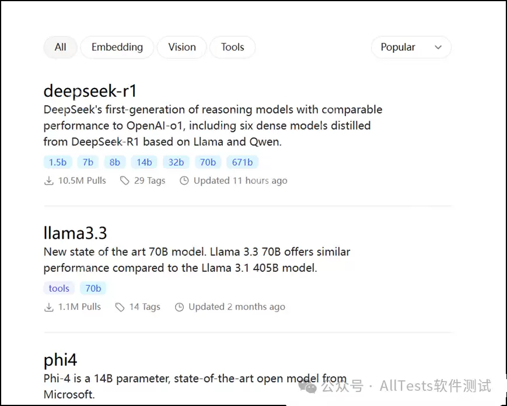Image resolution: width=507 pixels, height=406 pixels.
Task: Click the chevron on the Popular selector
Action: pyautogui.click(x=439, y=47)
